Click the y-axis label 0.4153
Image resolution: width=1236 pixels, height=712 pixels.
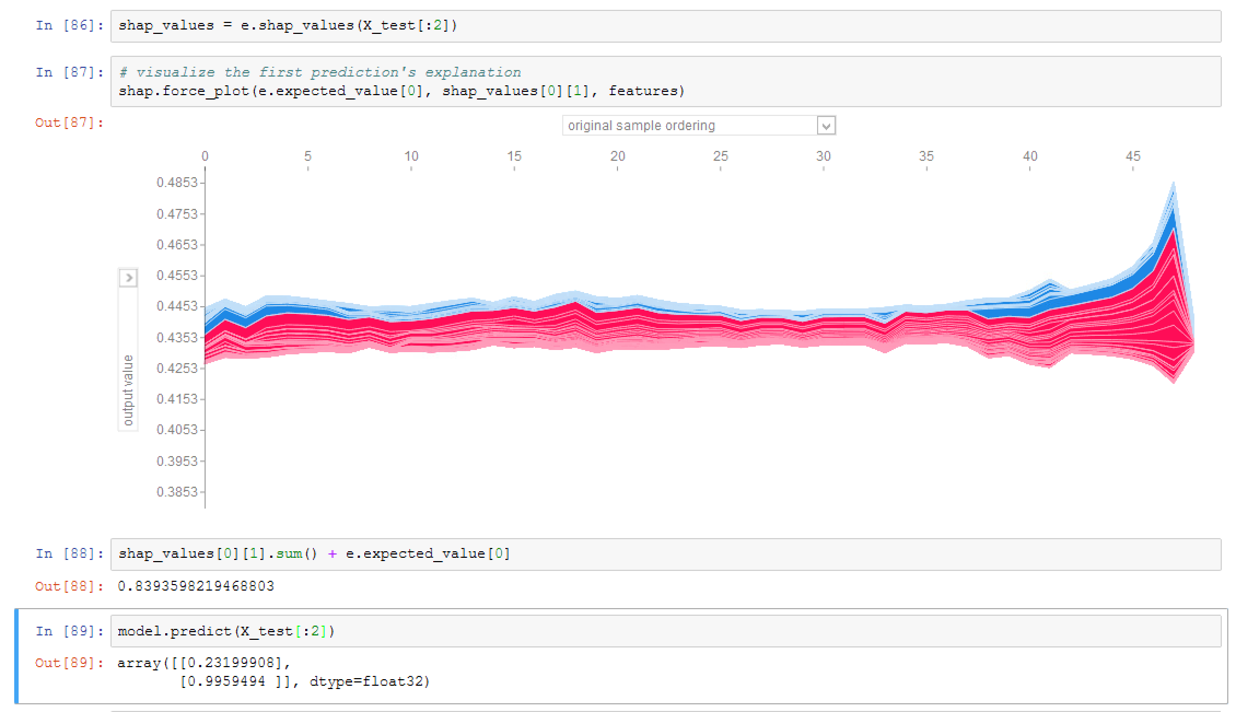tap(177, 399)
